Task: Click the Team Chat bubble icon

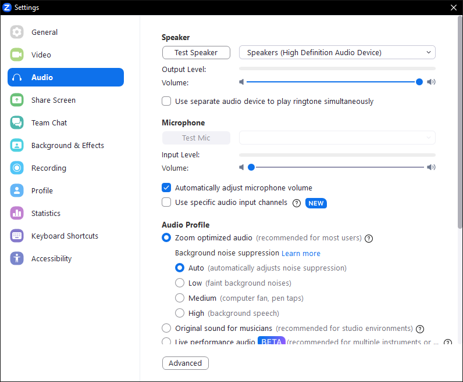Action: pyautogui.click(x=17, y=122)
